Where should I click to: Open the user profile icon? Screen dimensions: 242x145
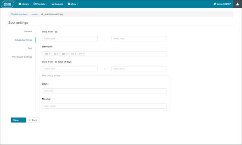(x=238, y=4)
